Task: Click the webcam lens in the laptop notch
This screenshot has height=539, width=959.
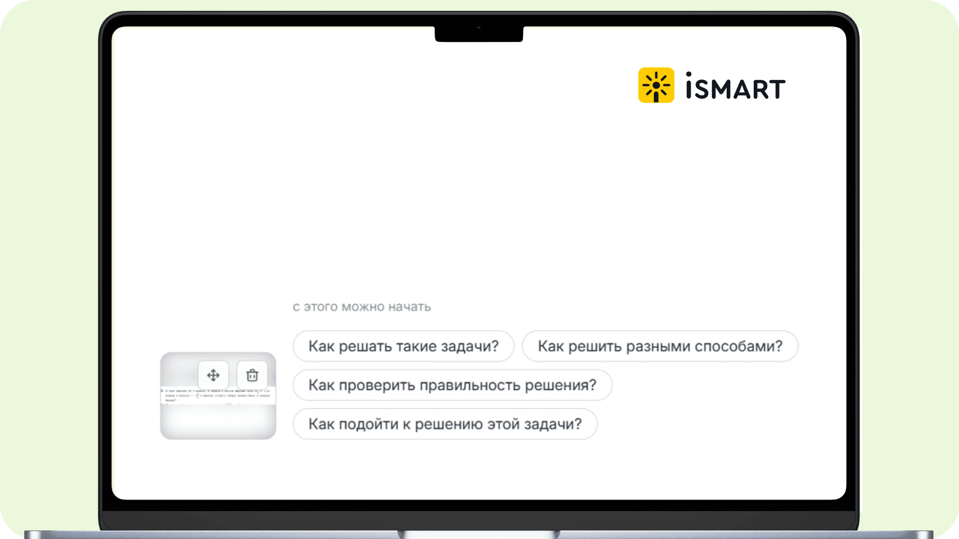Action: pyautogui.click(x=479, y=27)
